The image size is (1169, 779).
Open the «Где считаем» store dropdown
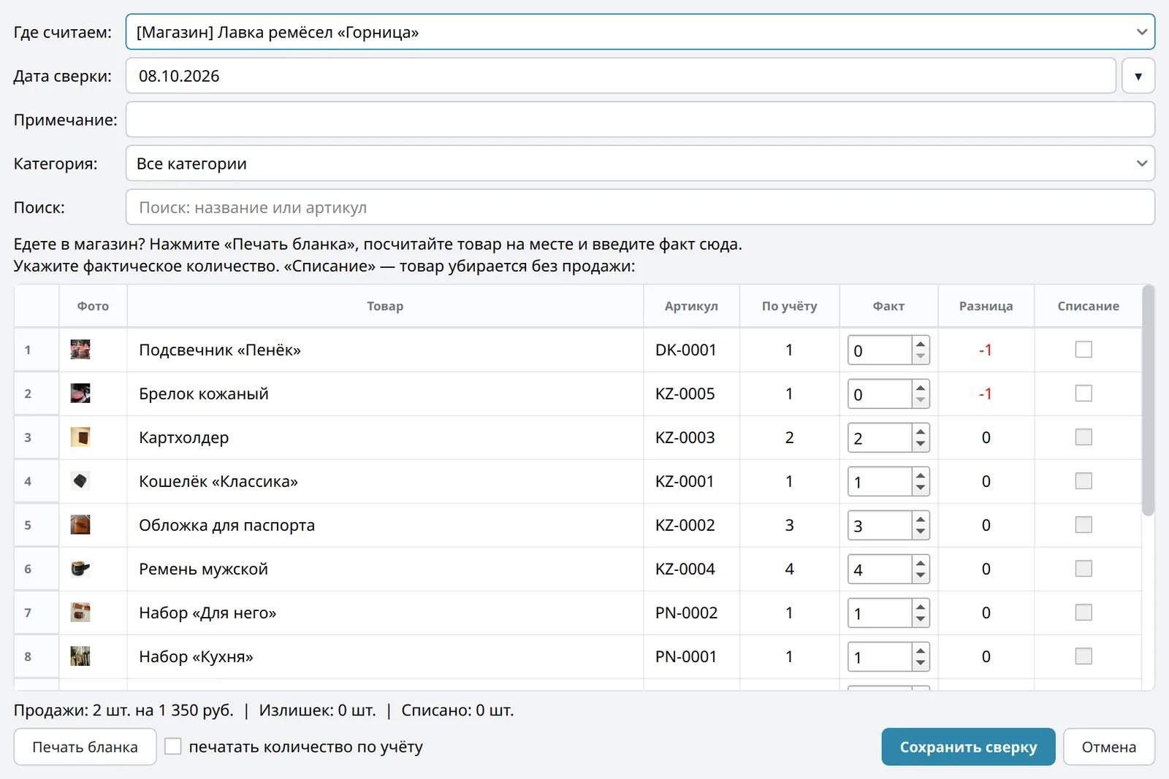(640, 32)
